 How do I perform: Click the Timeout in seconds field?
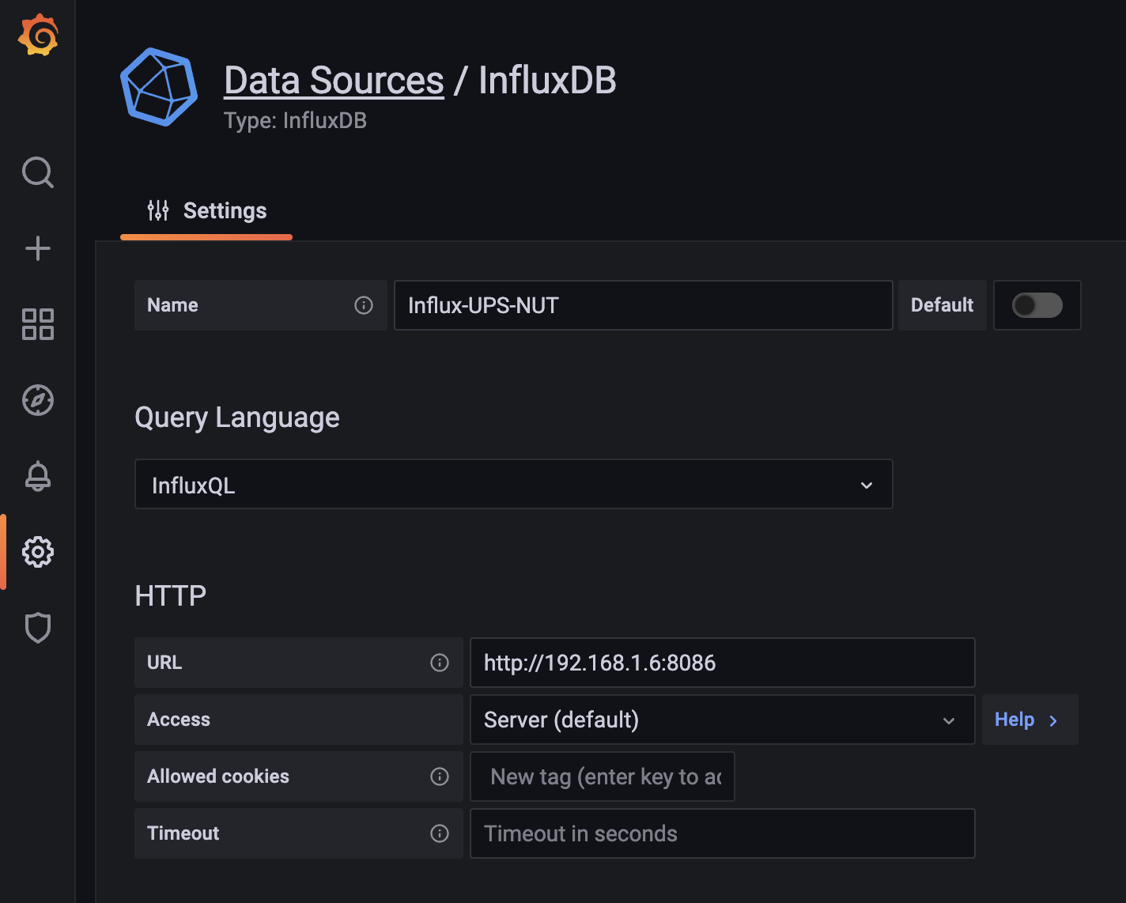[x=721, y=833]
